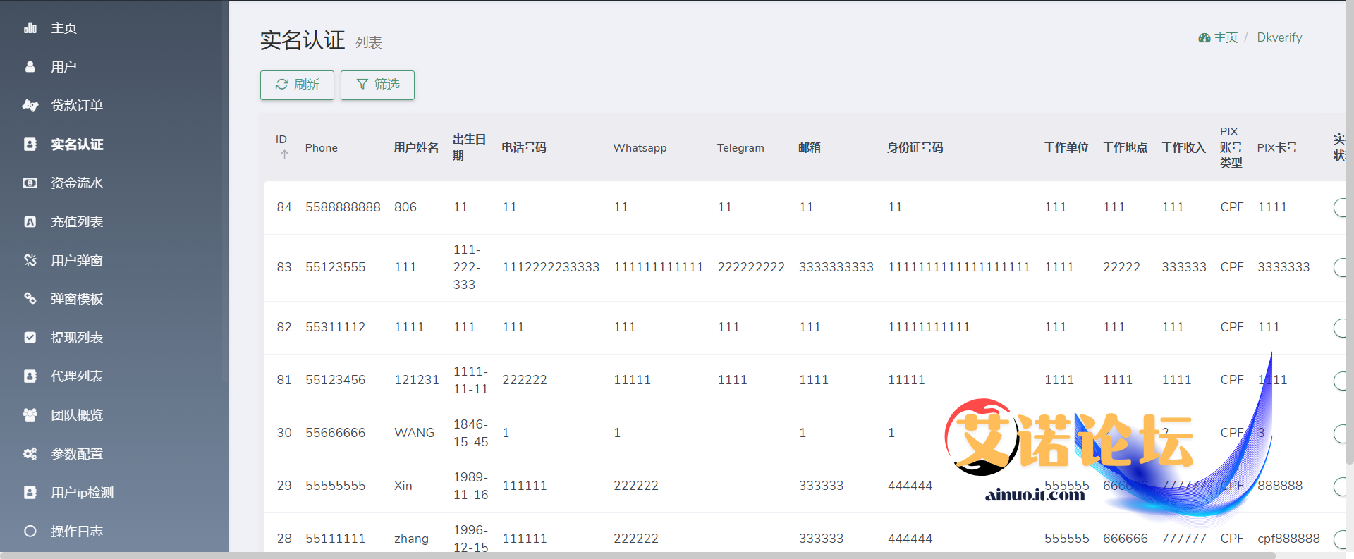Open the 参数配置 gears icon

click(30, 454)
